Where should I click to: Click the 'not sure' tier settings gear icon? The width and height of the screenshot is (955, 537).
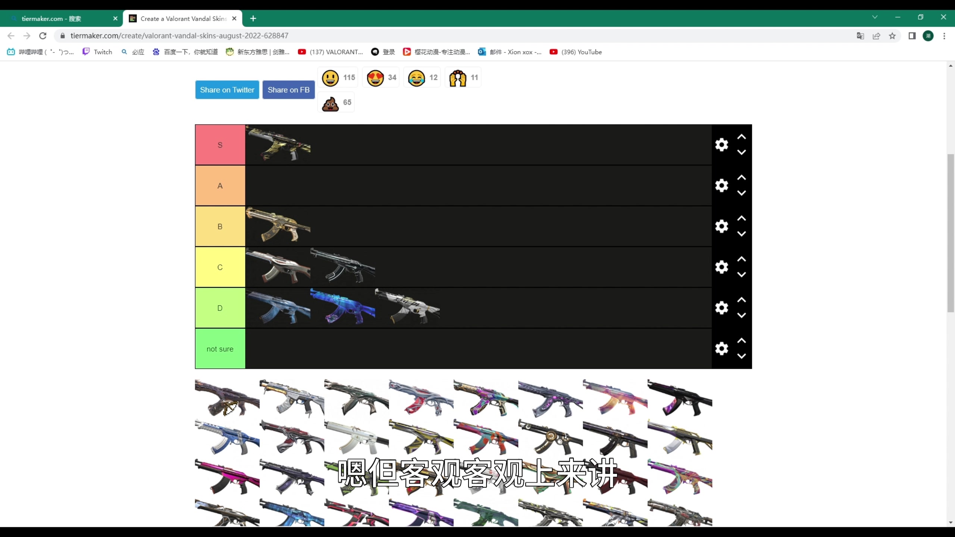pyautogui.click(x=721, y=348)
